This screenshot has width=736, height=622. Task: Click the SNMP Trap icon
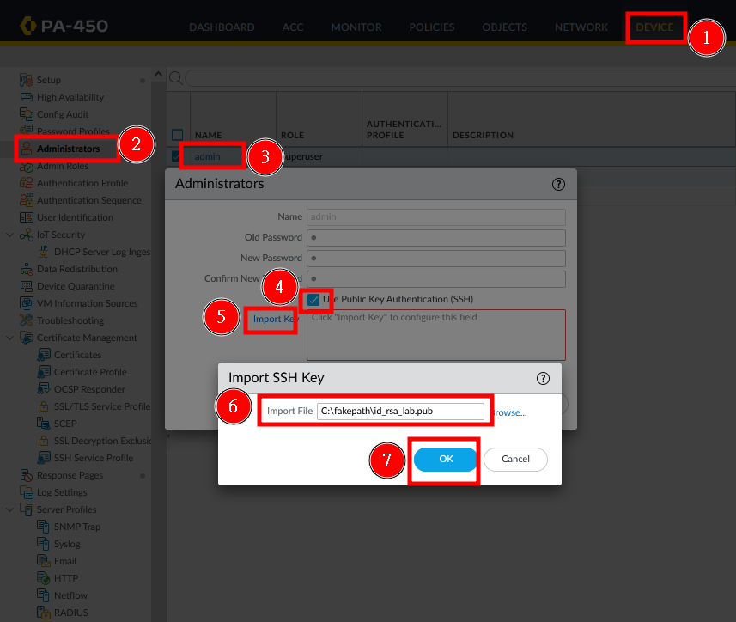coord(43,527)
